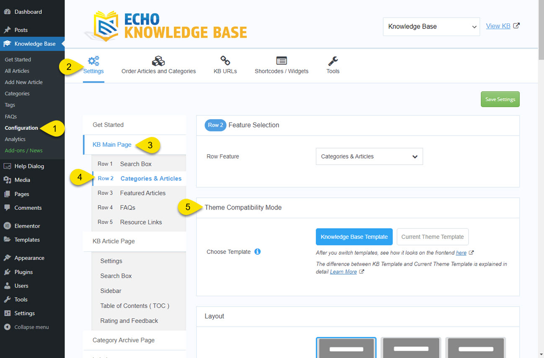Click the Choose Template info icon
Image resolution: width=544 pixels, height=358 pixels.
coord(258,251)
